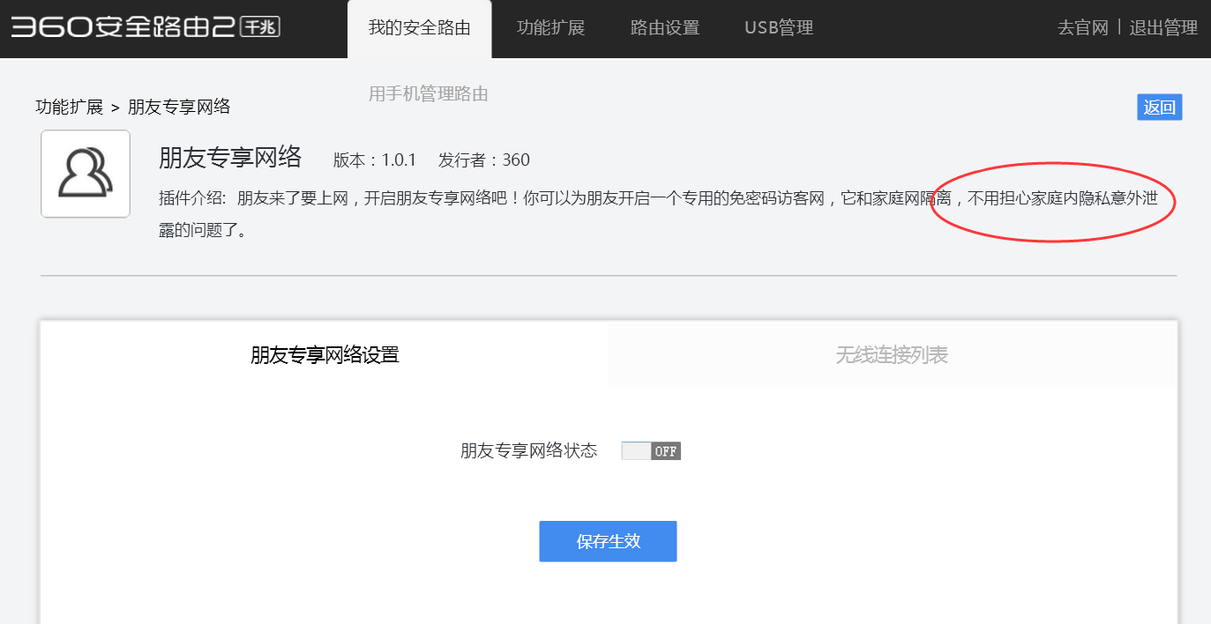Click the 发行者：360 text

pos(484,160)
